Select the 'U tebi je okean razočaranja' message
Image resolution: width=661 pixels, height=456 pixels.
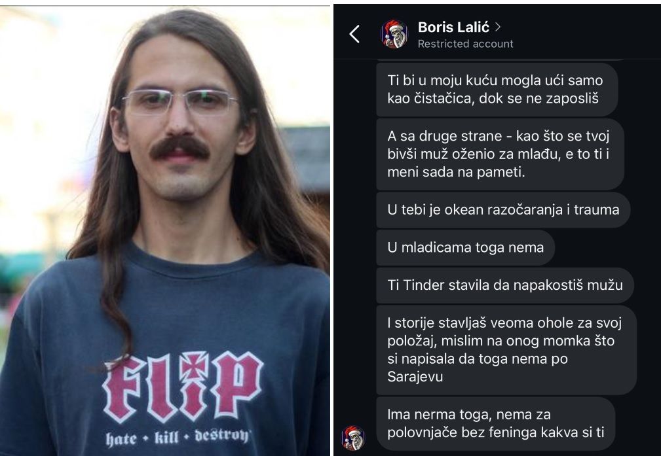pyautogui.click(x=503, y=210)
